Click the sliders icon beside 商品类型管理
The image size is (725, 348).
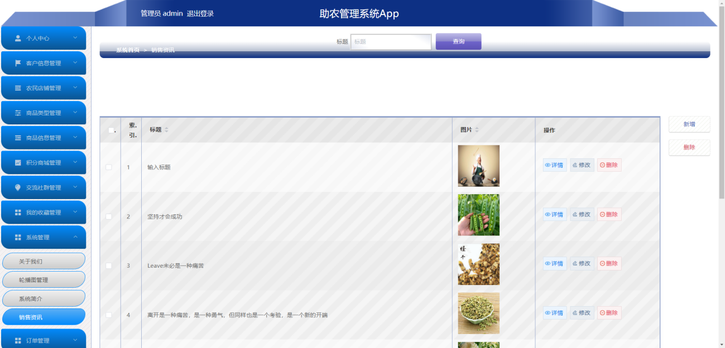[x=18, y=113]
